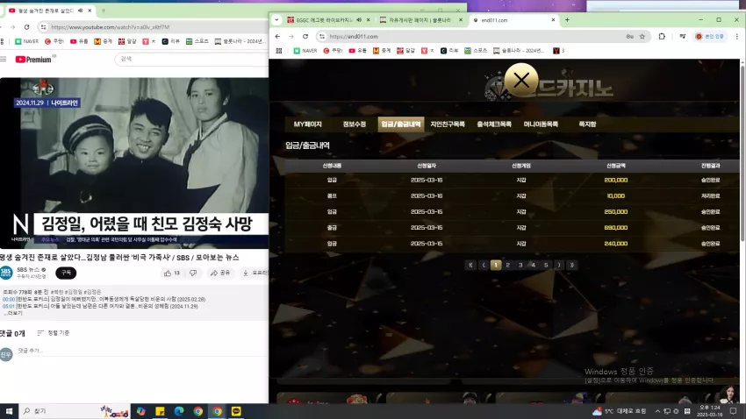Expand the video description with 더보기

coord(13,313)
